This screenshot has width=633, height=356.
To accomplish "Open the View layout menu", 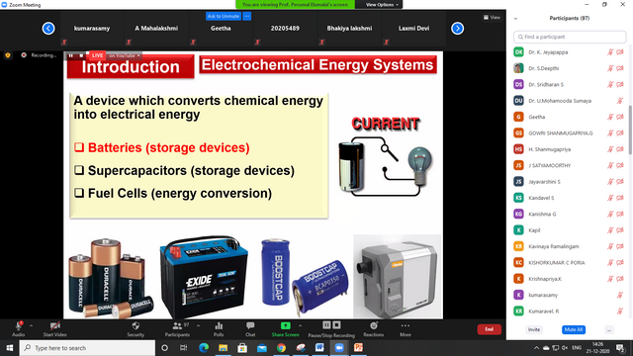I will click(492, 18).
